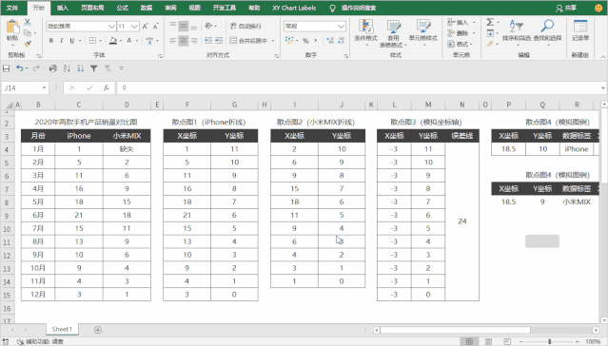This screenshot has height=346, width=608.
Task: Click the 记录单 form icon
Action: point(580,30)
